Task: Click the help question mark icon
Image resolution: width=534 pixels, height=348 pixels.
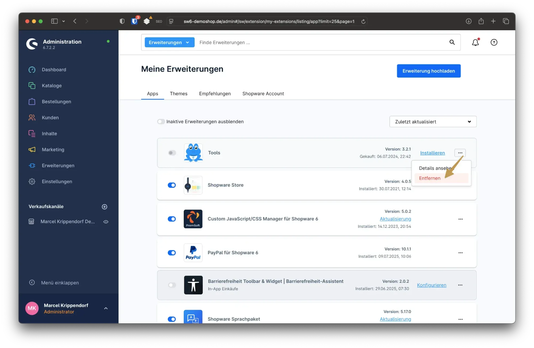Action: tap(494, 42)
